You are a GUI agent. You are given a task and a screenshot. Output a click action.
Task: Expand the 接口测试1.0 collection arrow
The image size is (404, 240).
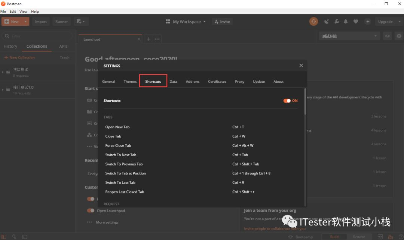3,89
